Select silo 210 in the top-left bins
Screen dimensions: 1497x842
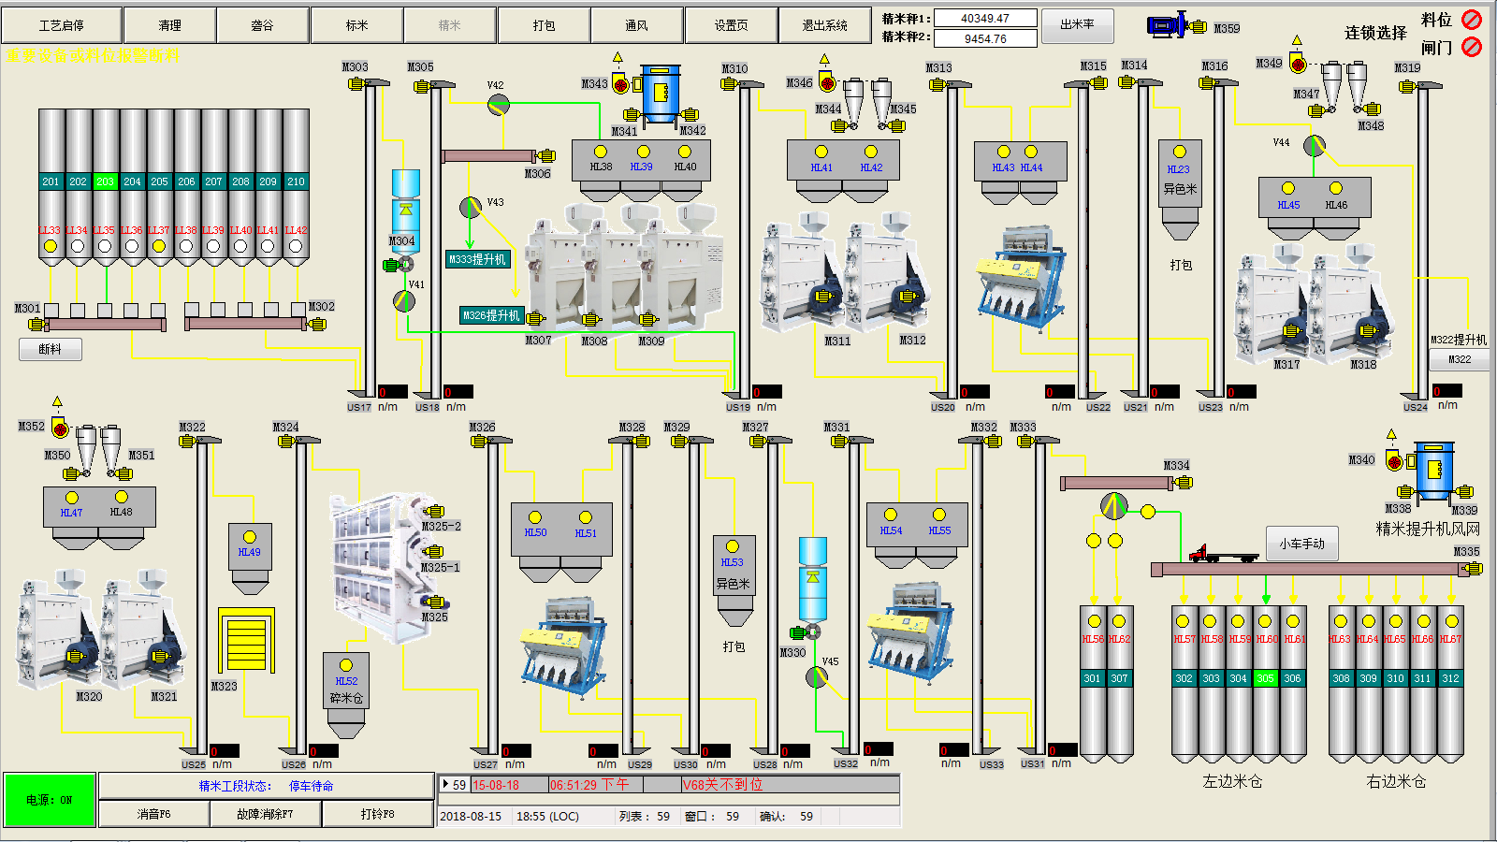coord(296,181)
